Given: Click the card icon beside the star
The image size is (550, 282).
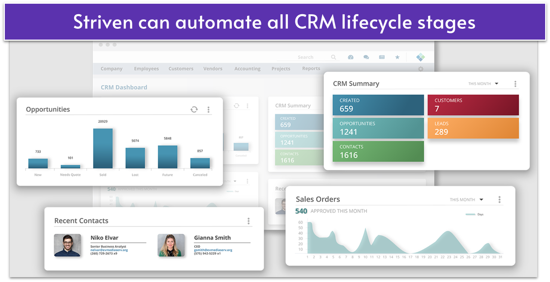Looking at the screenshot, I should [382, 57].
